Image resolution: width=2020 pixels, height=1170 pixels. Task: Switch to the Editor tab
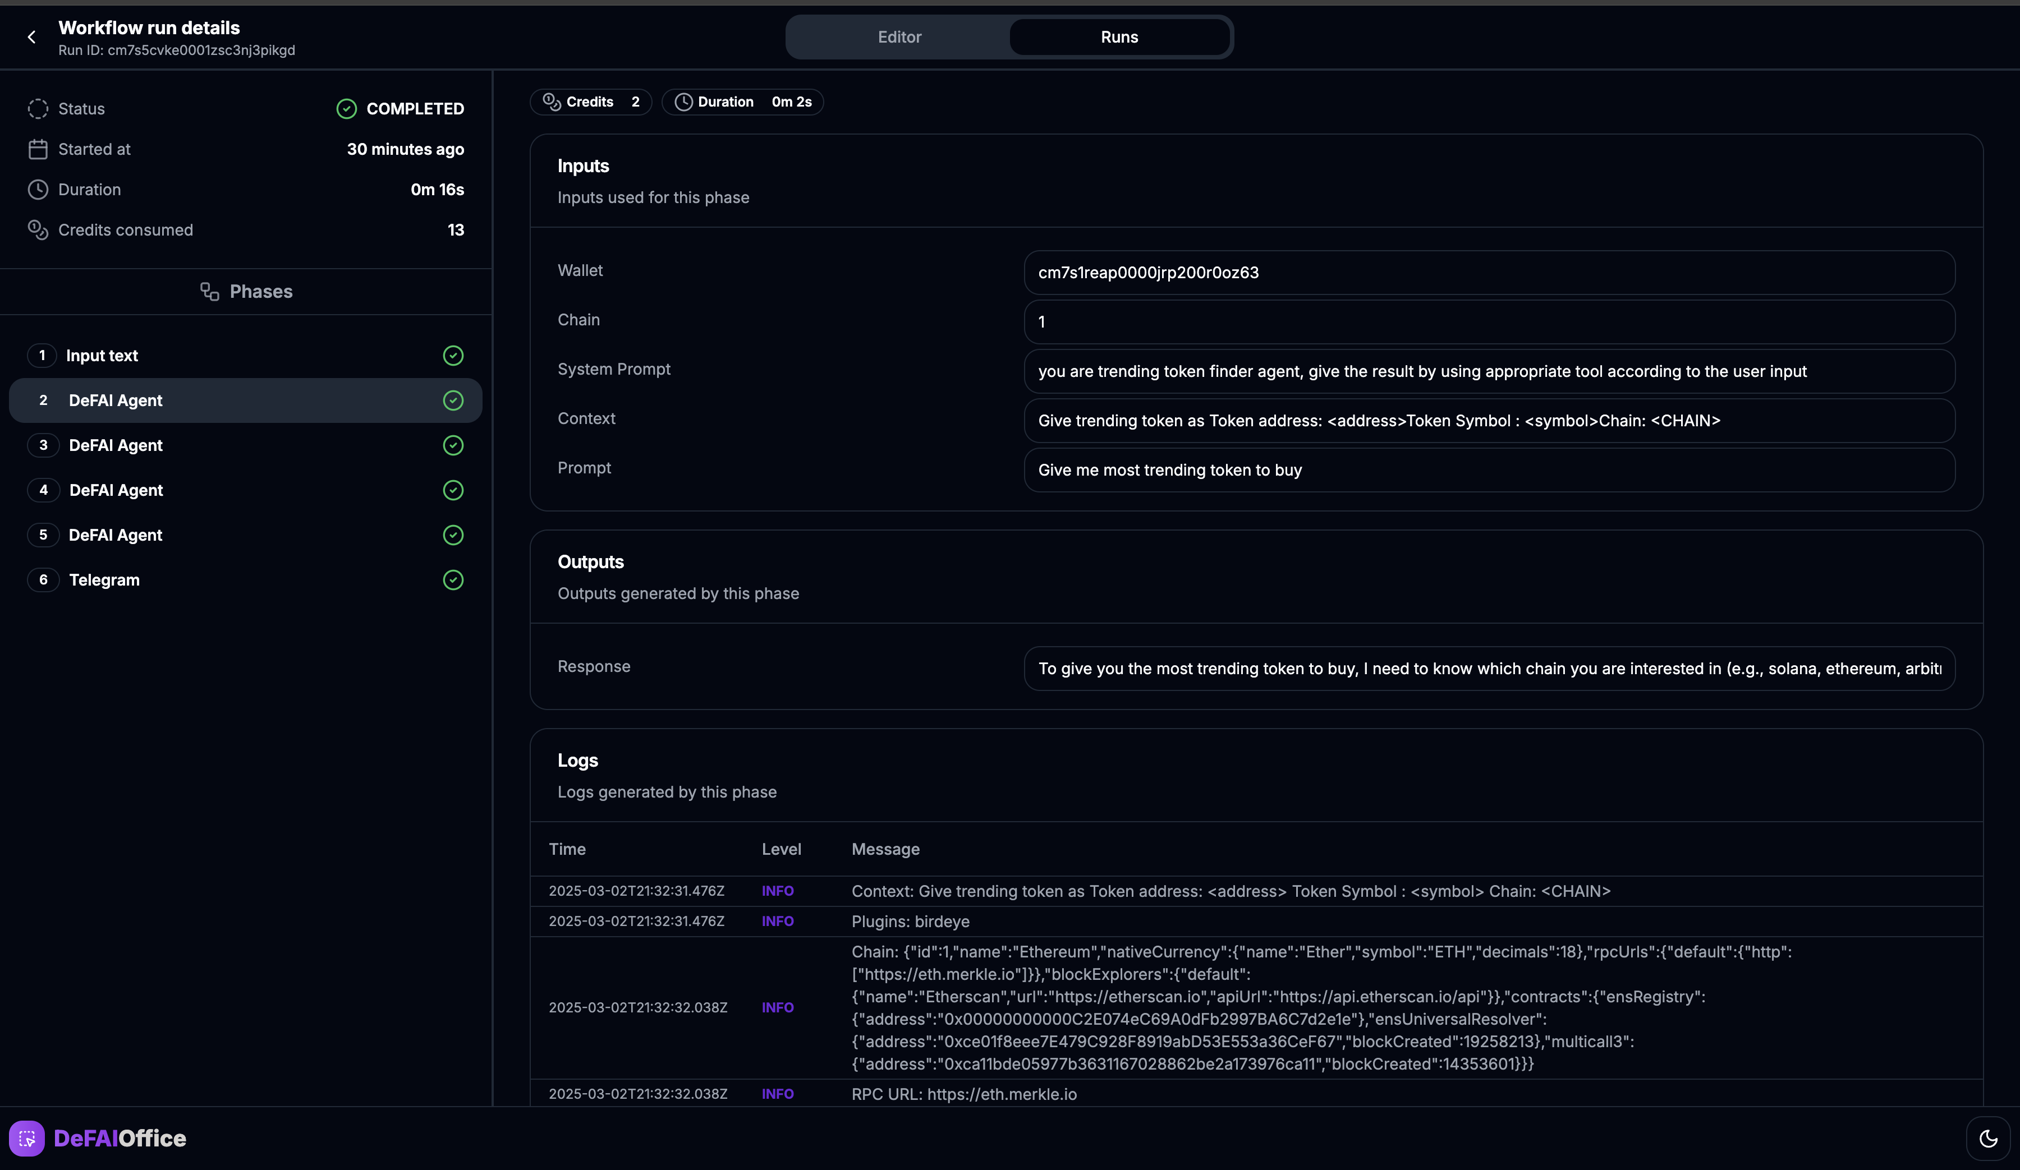898,37
